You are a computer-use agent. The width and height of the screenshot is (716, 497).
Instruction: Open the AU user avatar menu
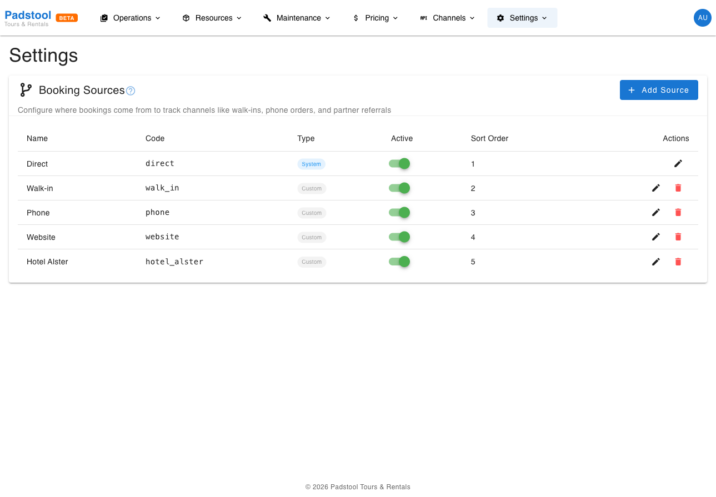(x=703, y=18)
